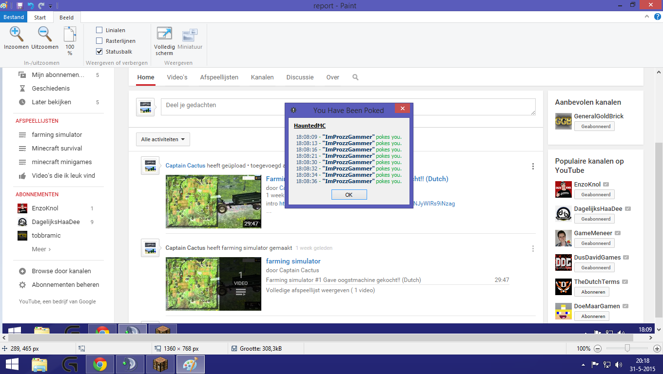Click the Uitzoomen magnifier tool
Viewport: 663px width, 374px height.
pyautogui.click(x=45, y=38)
